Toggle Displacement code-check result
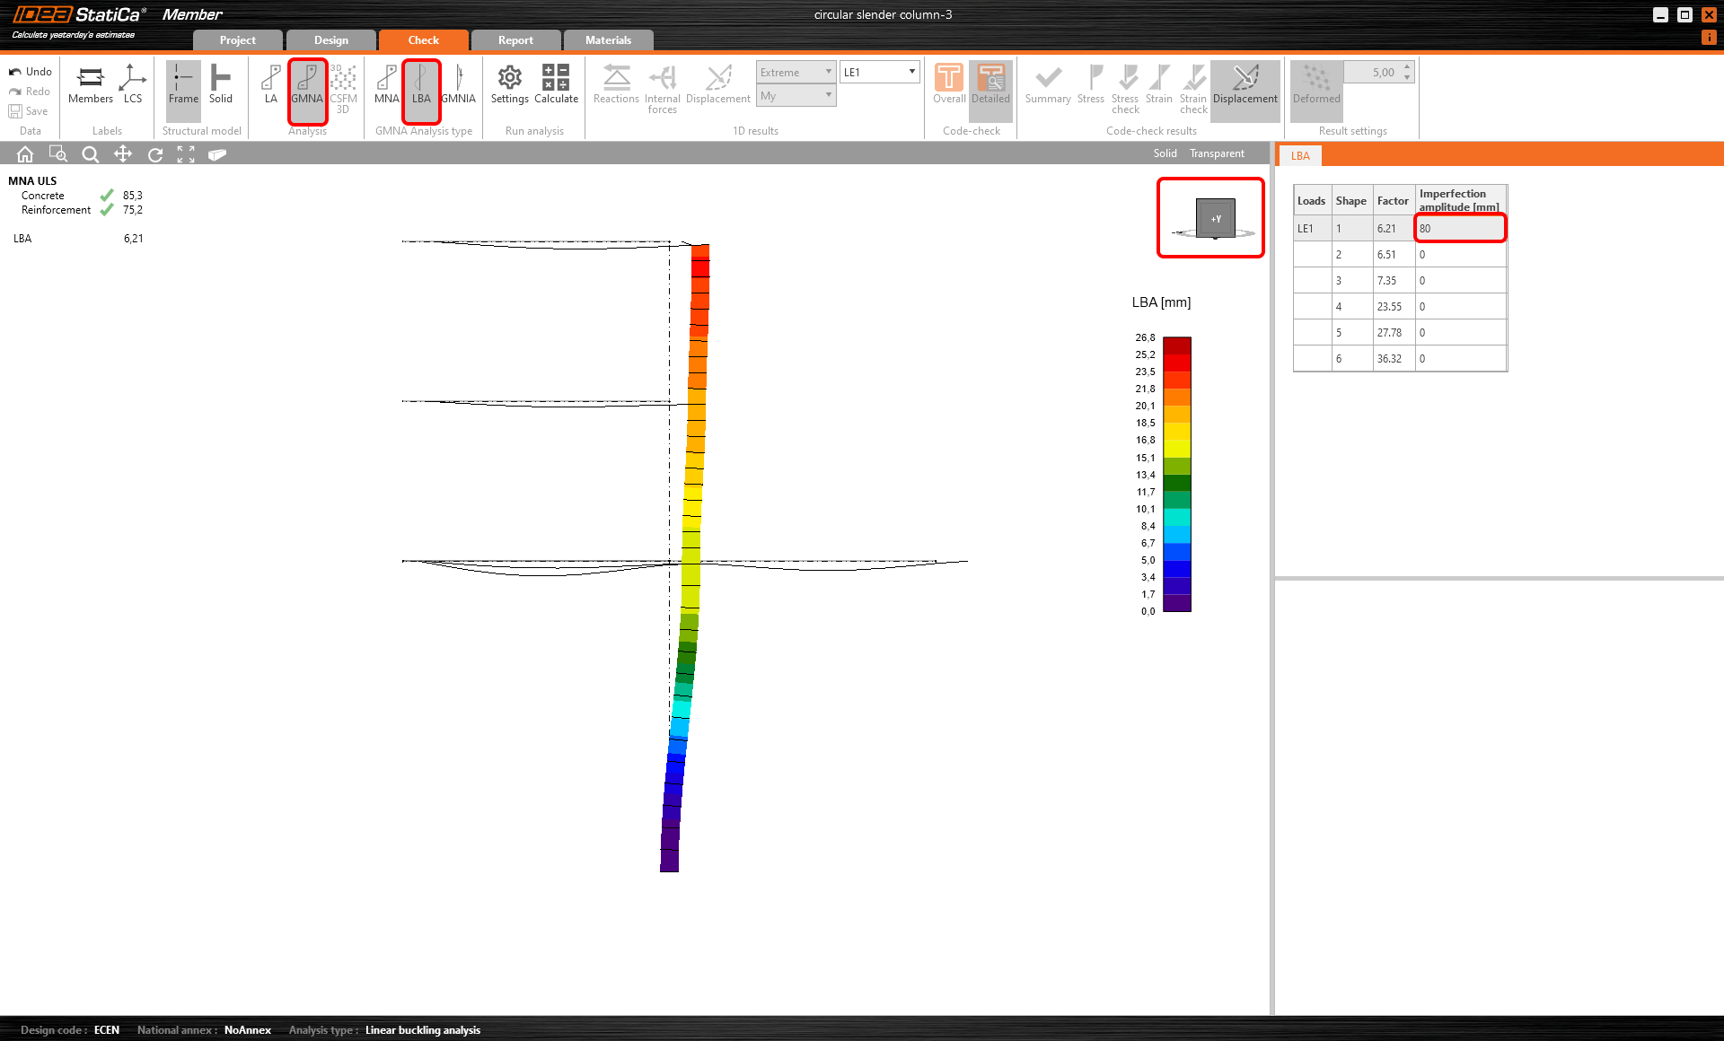Screen dimensions: 1724x1041 [x=1245, y=85]
